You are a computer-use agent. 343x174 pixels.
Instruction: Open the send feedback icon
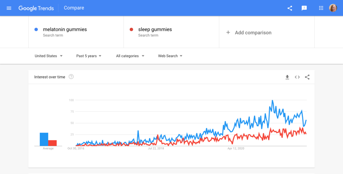pos(304,8)
